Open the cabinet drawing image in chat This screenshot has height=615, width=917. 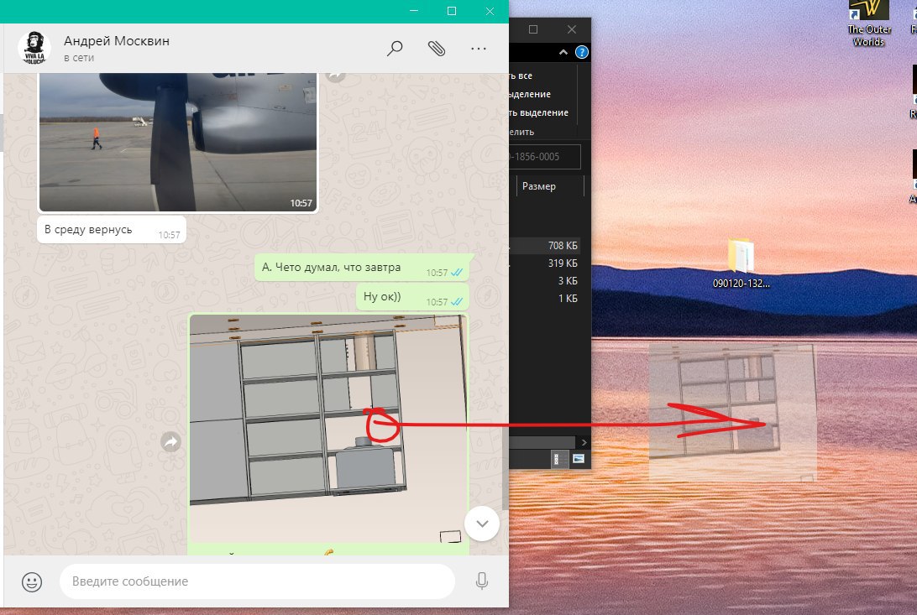pyautogui.click(x=328, y=430)
